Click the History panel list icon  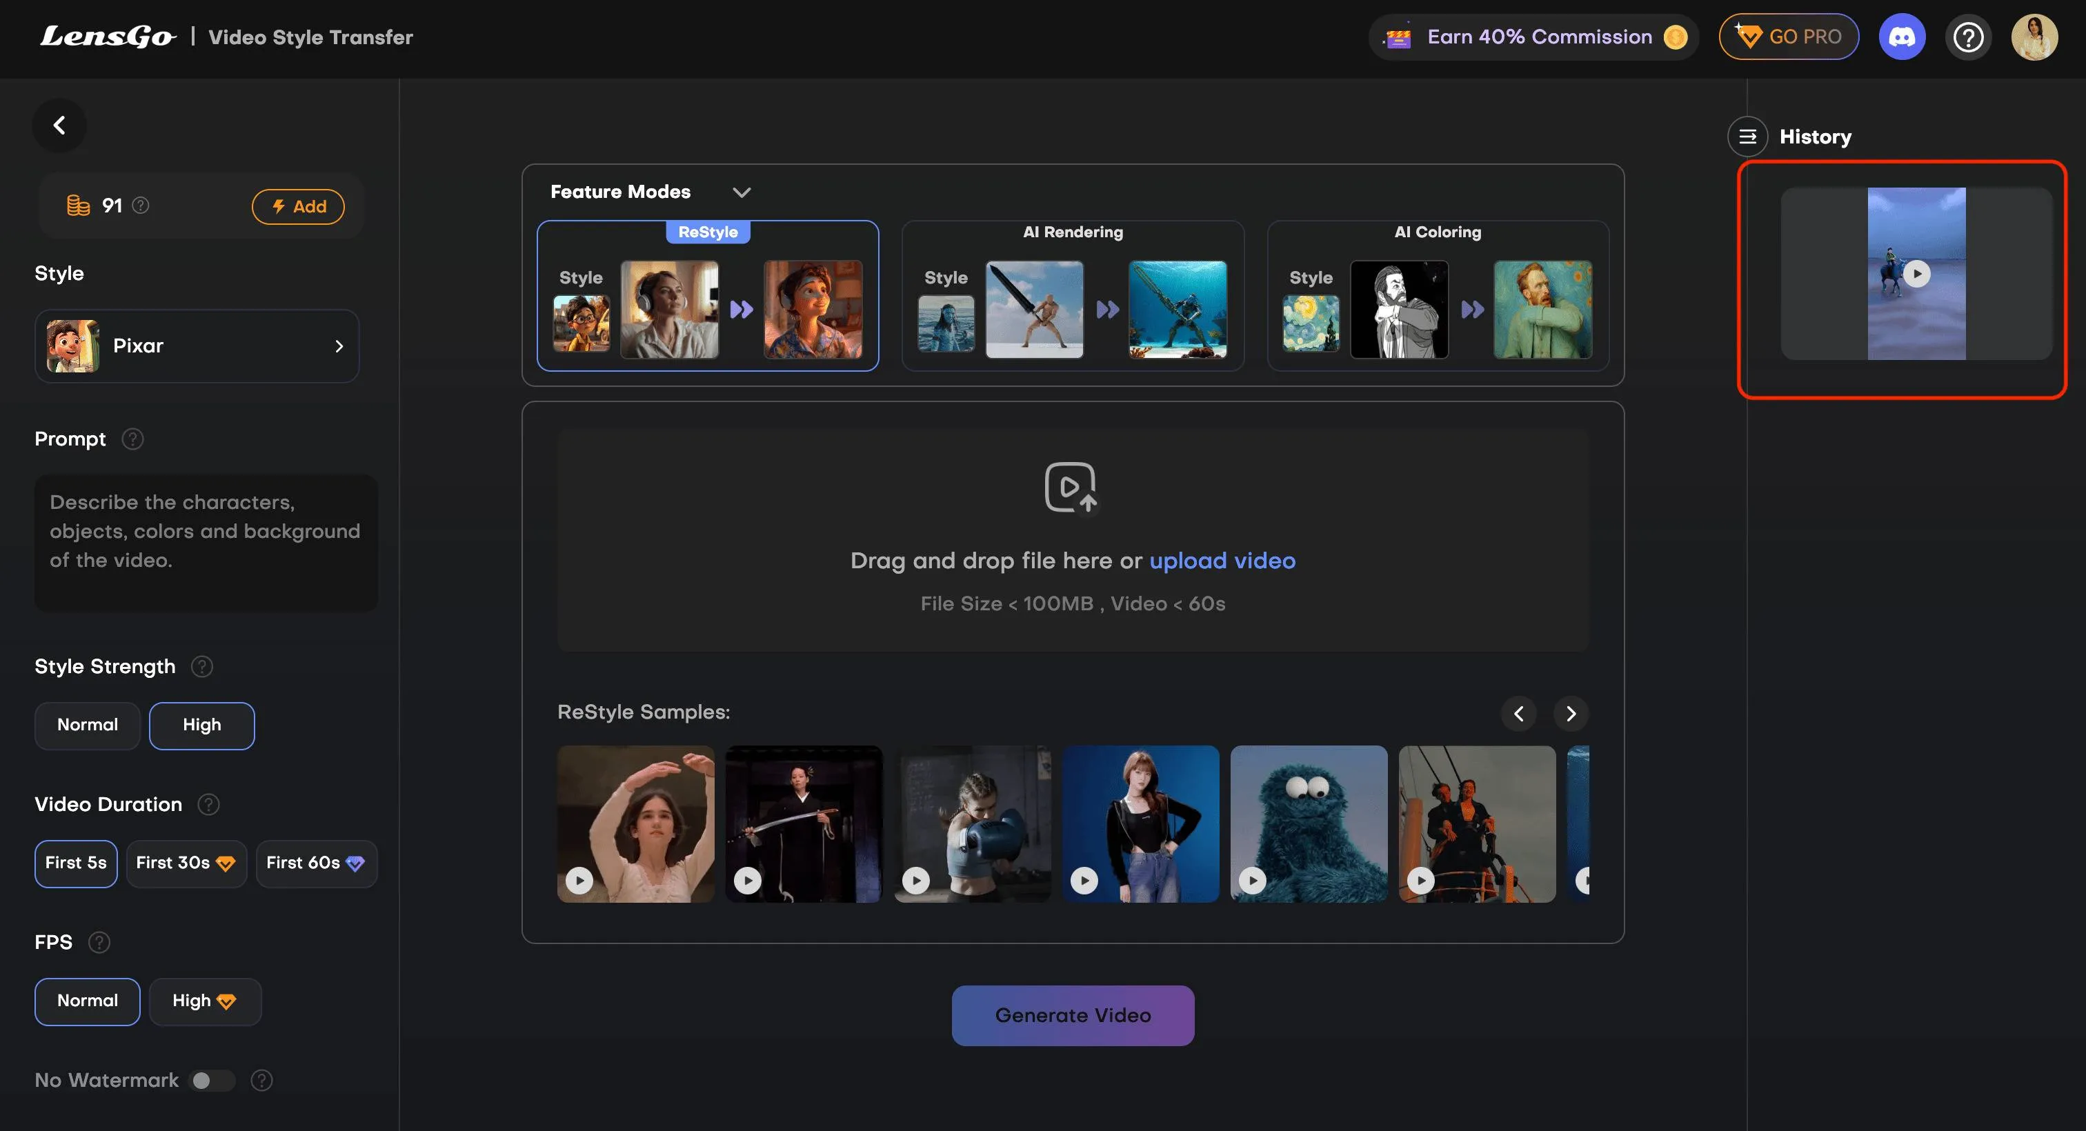(x=1747, y=137)
